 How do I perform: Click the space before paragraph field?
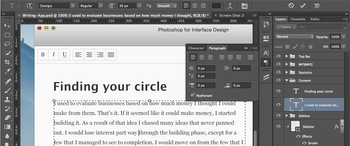[206, 86]
